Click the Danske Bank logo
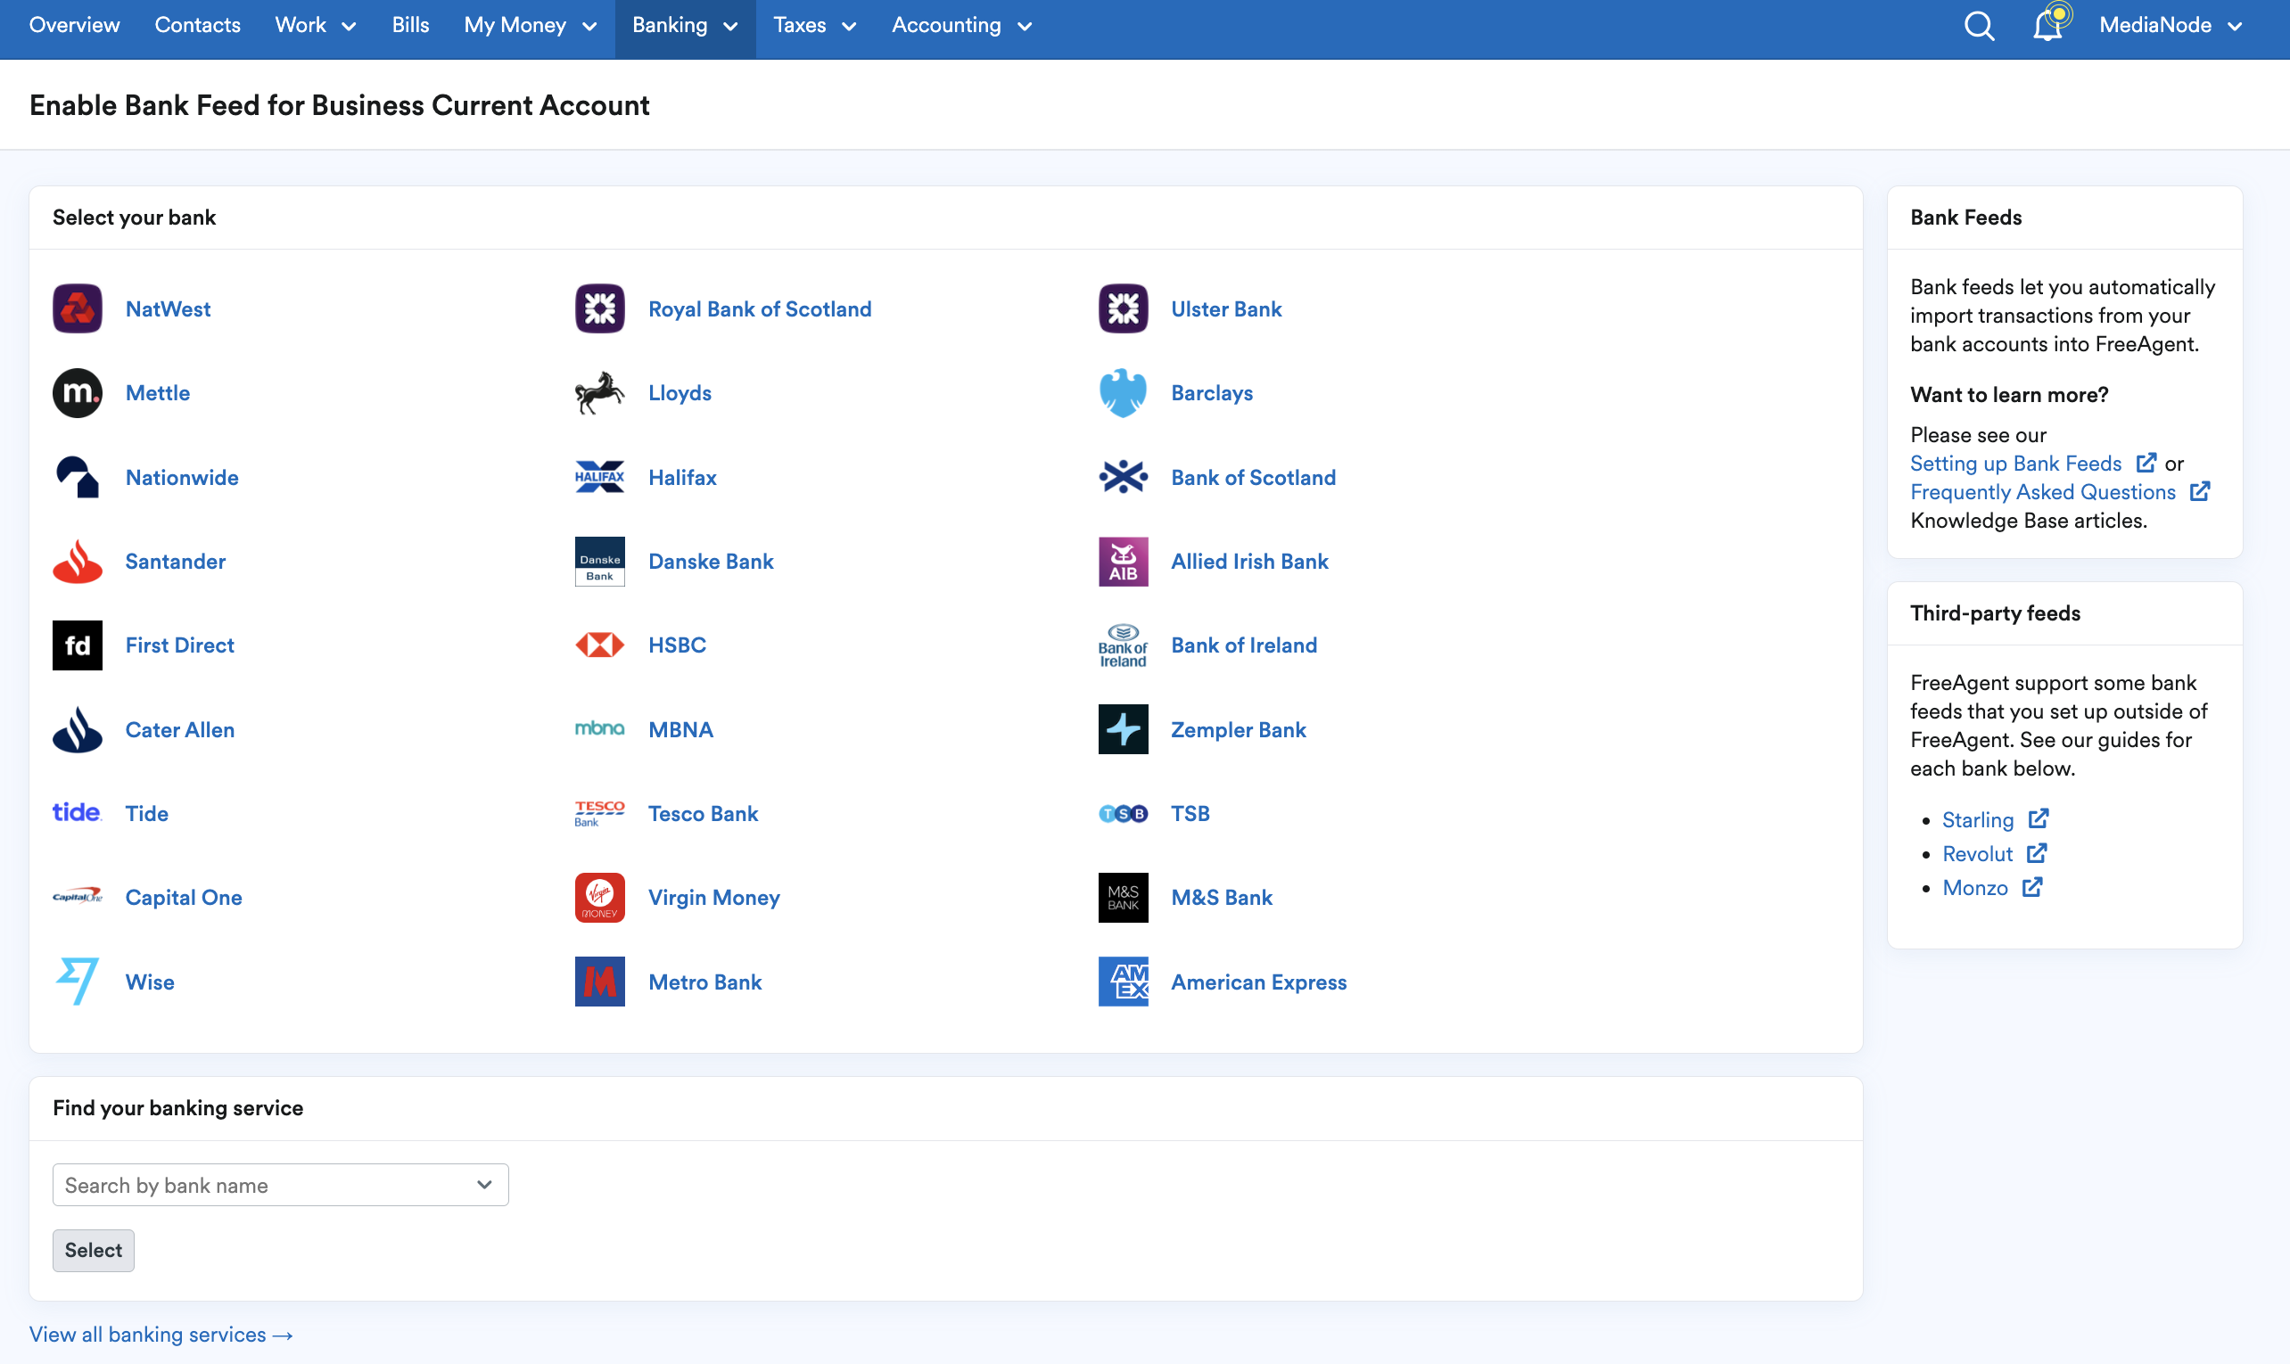This screenshot has width=2290, height=1364. pyautogui.click(x=599, y=562)
